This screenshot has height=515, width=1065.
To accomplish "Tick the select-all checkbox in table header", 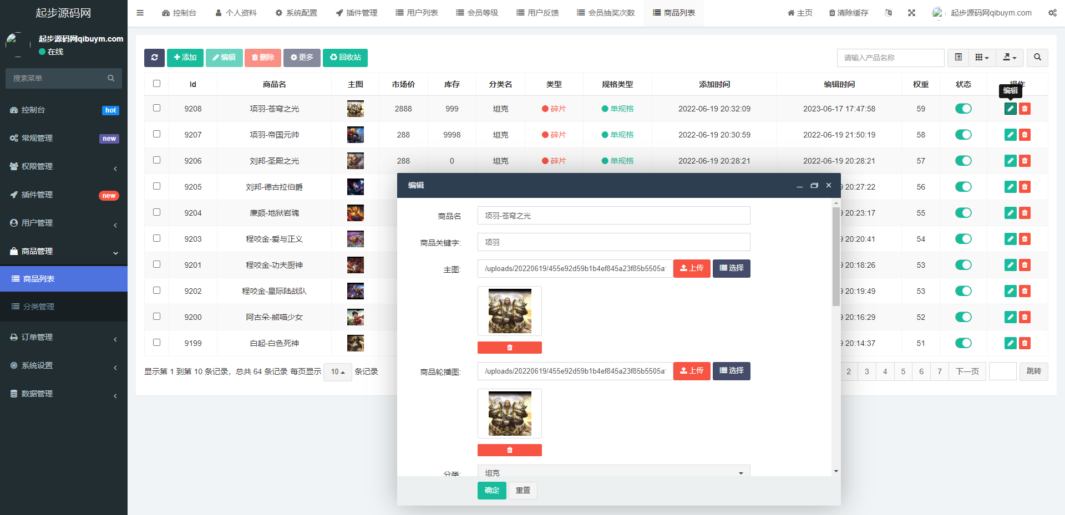I will coord(156,84).
